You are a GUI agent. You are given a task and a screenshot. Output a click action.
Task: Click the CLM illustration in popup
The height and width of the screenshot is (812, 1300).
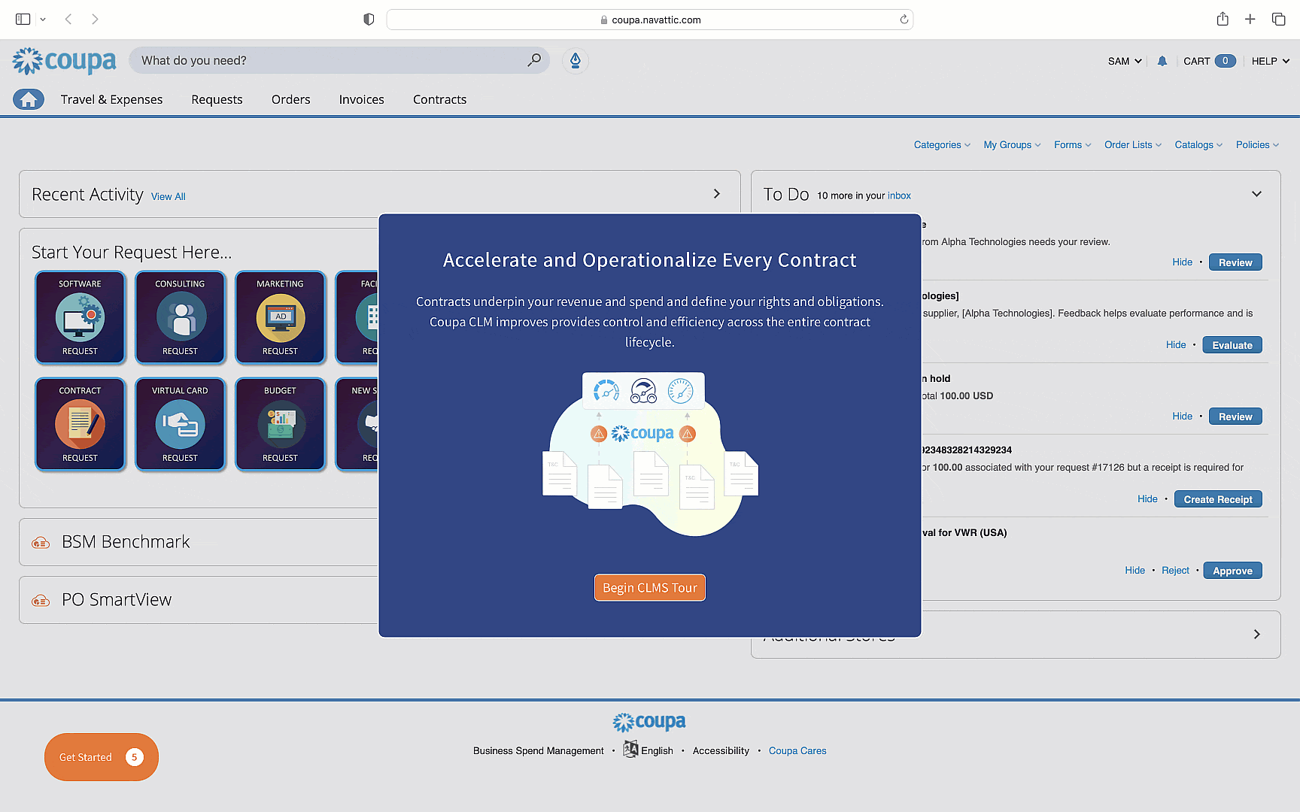650,455
